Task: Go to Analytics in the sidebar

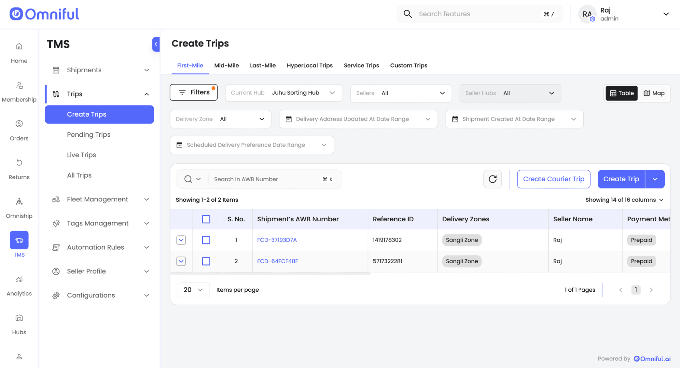Action: (19, 279)
